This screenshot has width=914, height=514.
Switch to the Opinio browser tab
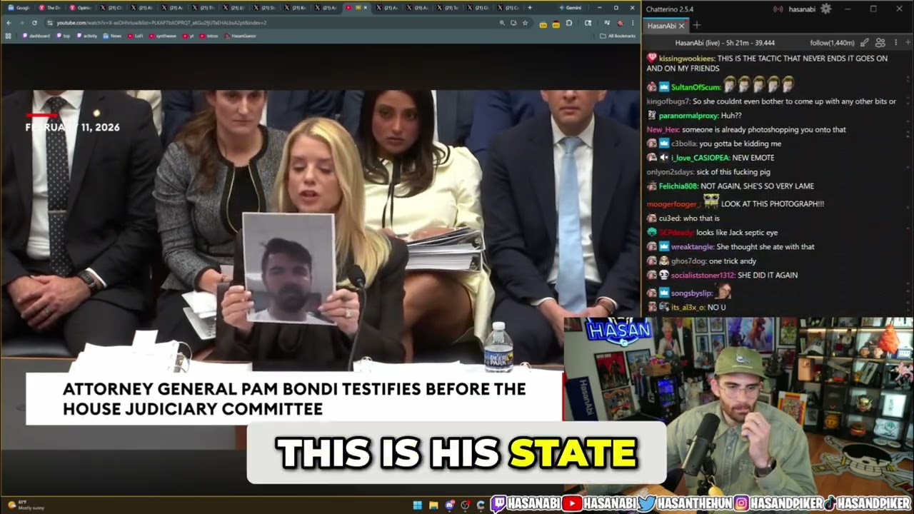click(80, 7)
